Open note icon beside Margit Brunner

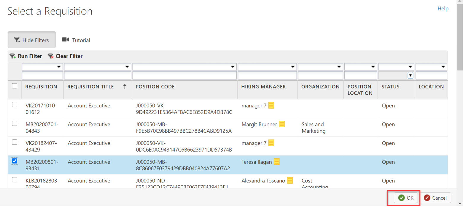click(x=282, y=124)
